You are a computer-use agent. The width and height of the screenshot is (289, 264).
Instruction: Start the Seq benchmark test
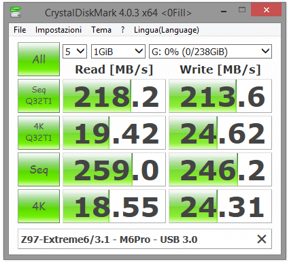point(39,169)
